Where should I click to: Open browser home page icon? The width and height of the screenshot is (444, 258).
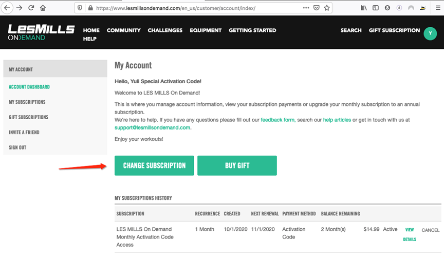pyautogui.click(x=43, y=8)
